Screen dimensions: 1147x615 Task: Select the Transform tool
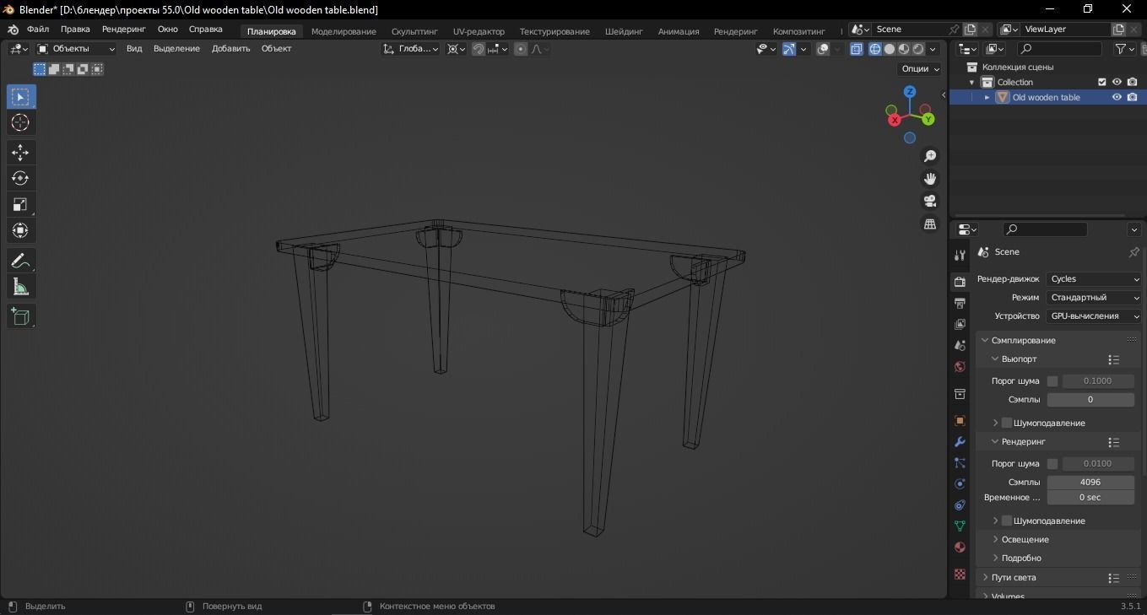[x=20, y=230]
